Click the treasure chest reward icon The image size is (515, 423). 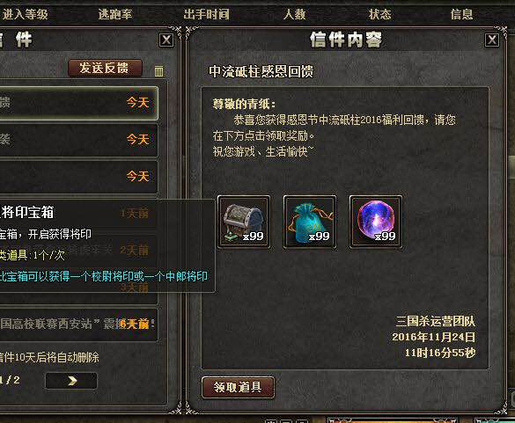(244, 222)
